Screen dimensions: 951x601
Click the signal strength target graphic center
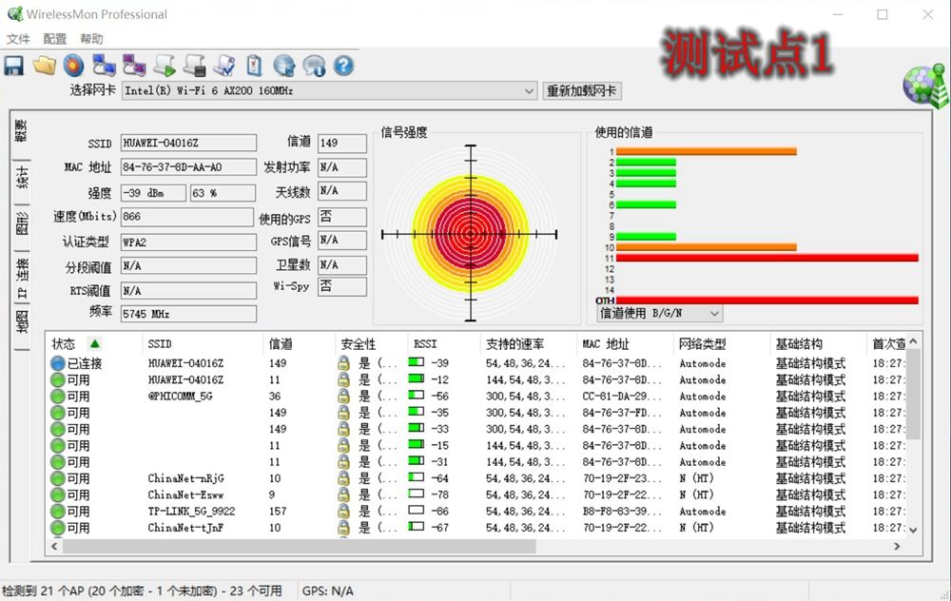click(471, 234)
